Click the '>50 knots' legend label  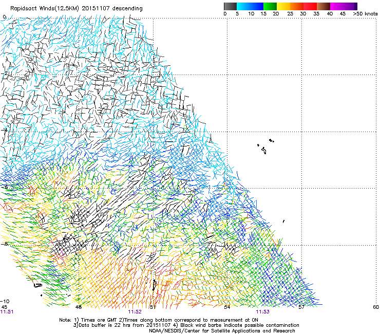point(365,14)
